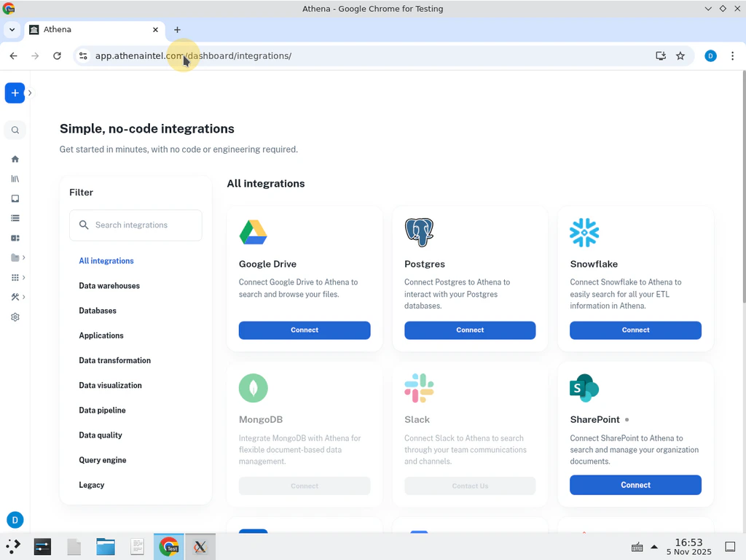Open the dashboard widgets icon in sidebar

tap(15, 238)
